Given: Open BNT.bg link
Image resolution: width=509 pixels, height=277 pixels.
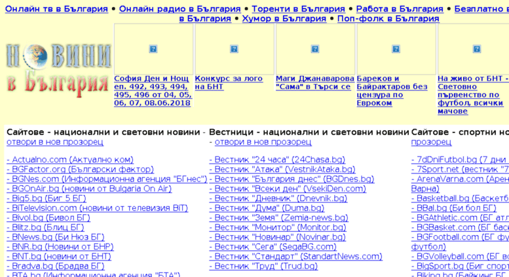Looking at the screenshot, I should tap(59, 257).
